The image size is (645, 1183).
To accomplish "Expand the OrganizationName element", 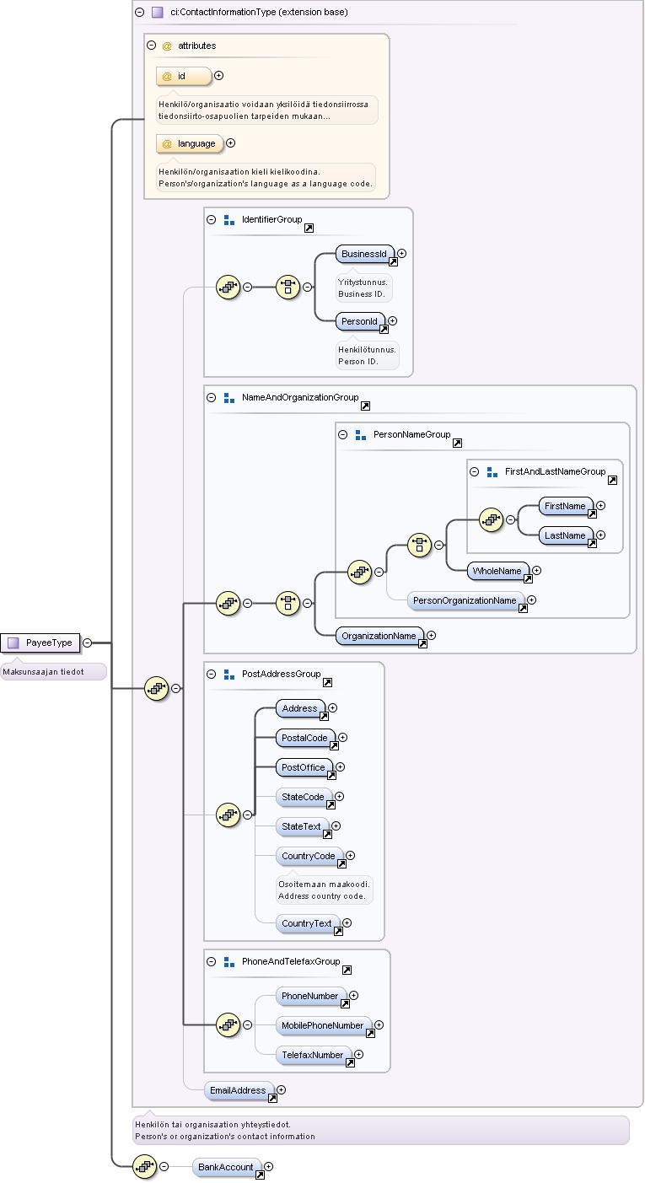I will tap(432, 635).
